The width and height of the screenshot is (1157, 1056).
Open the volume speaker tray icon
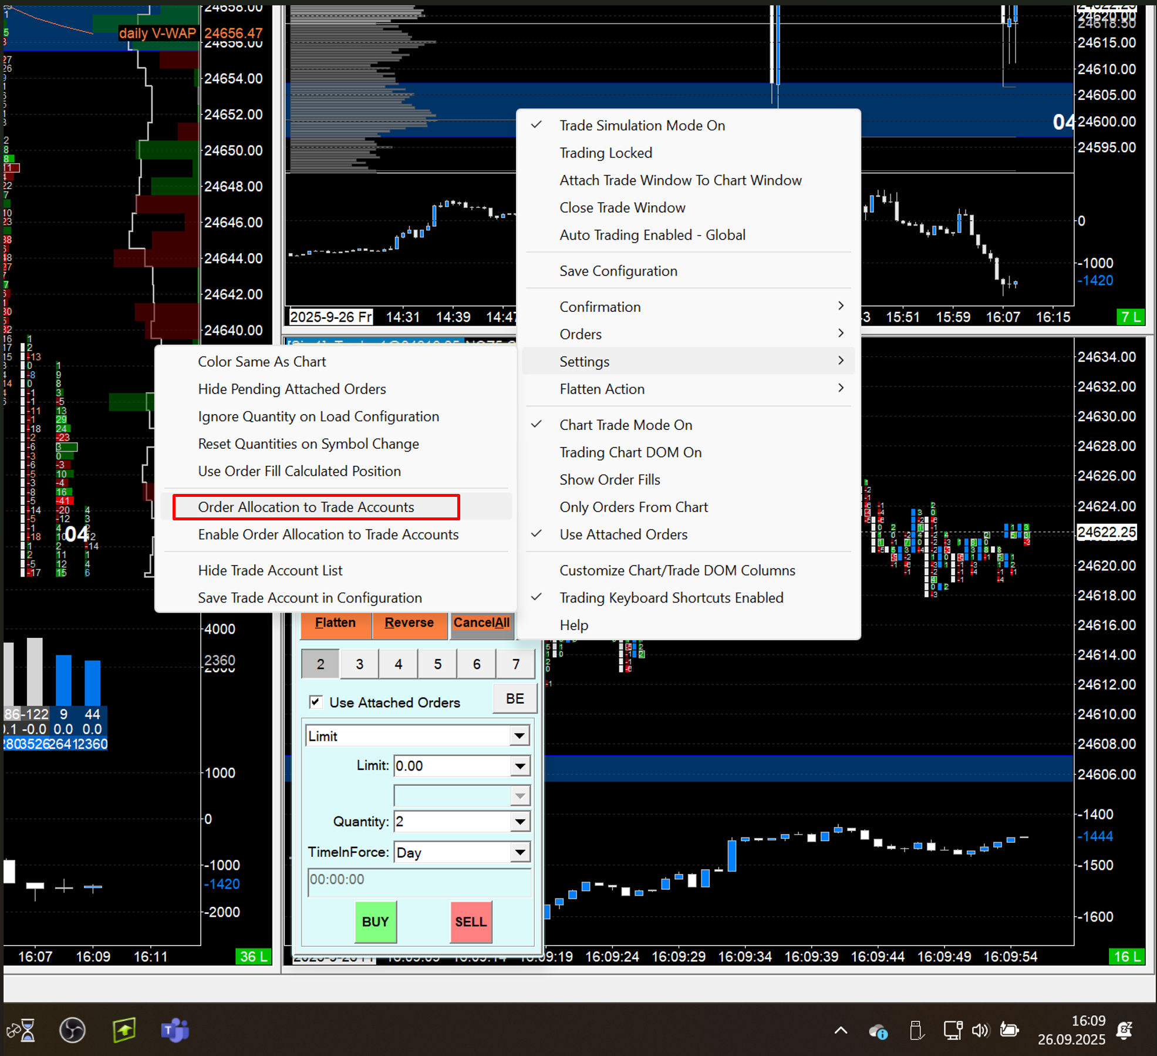(980, 1030)
